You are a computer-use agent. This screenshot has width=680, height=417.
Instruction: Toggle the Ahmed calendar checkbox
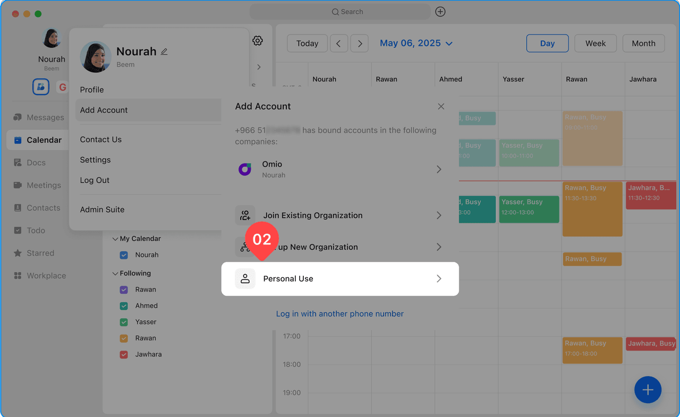124,306
